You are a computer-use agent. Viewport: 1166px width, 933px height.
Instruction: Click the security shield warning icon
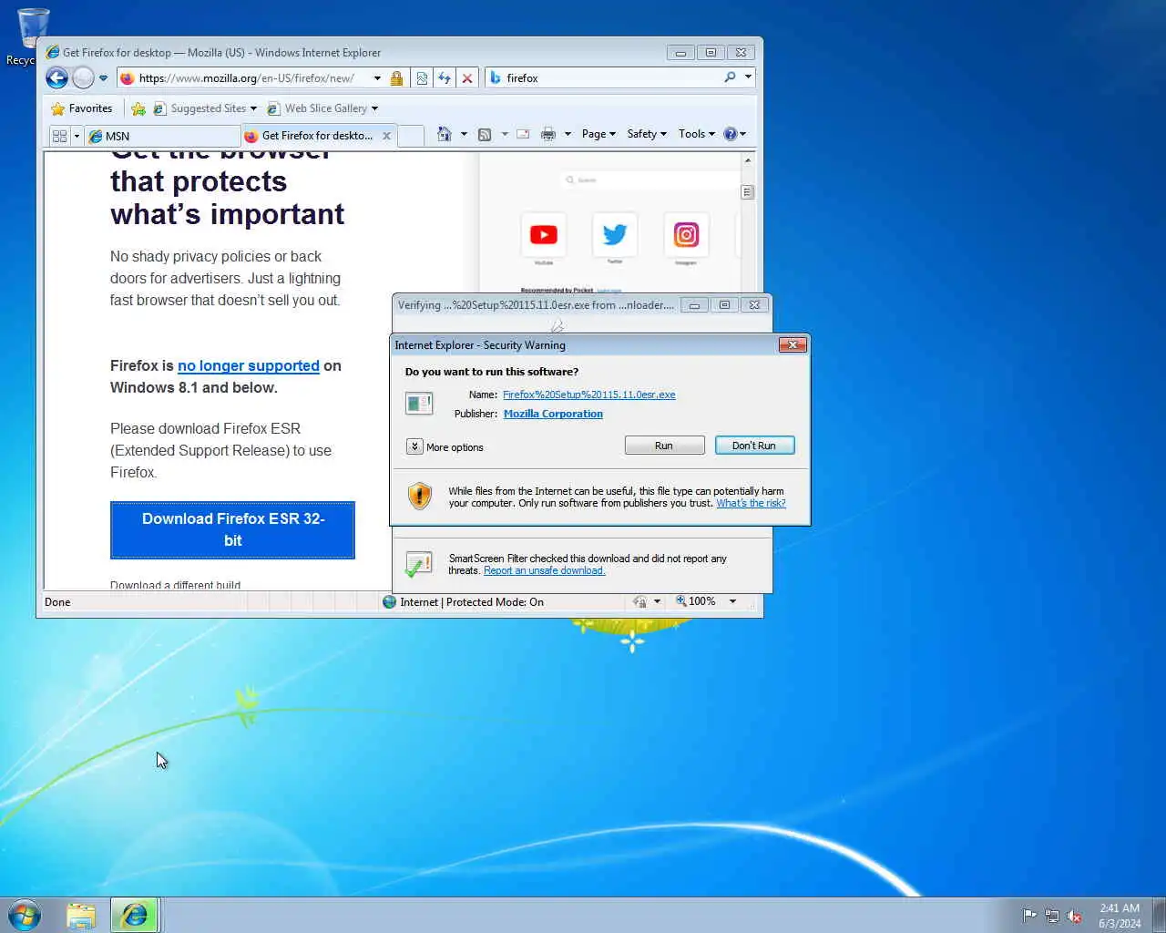coord(419,496)
